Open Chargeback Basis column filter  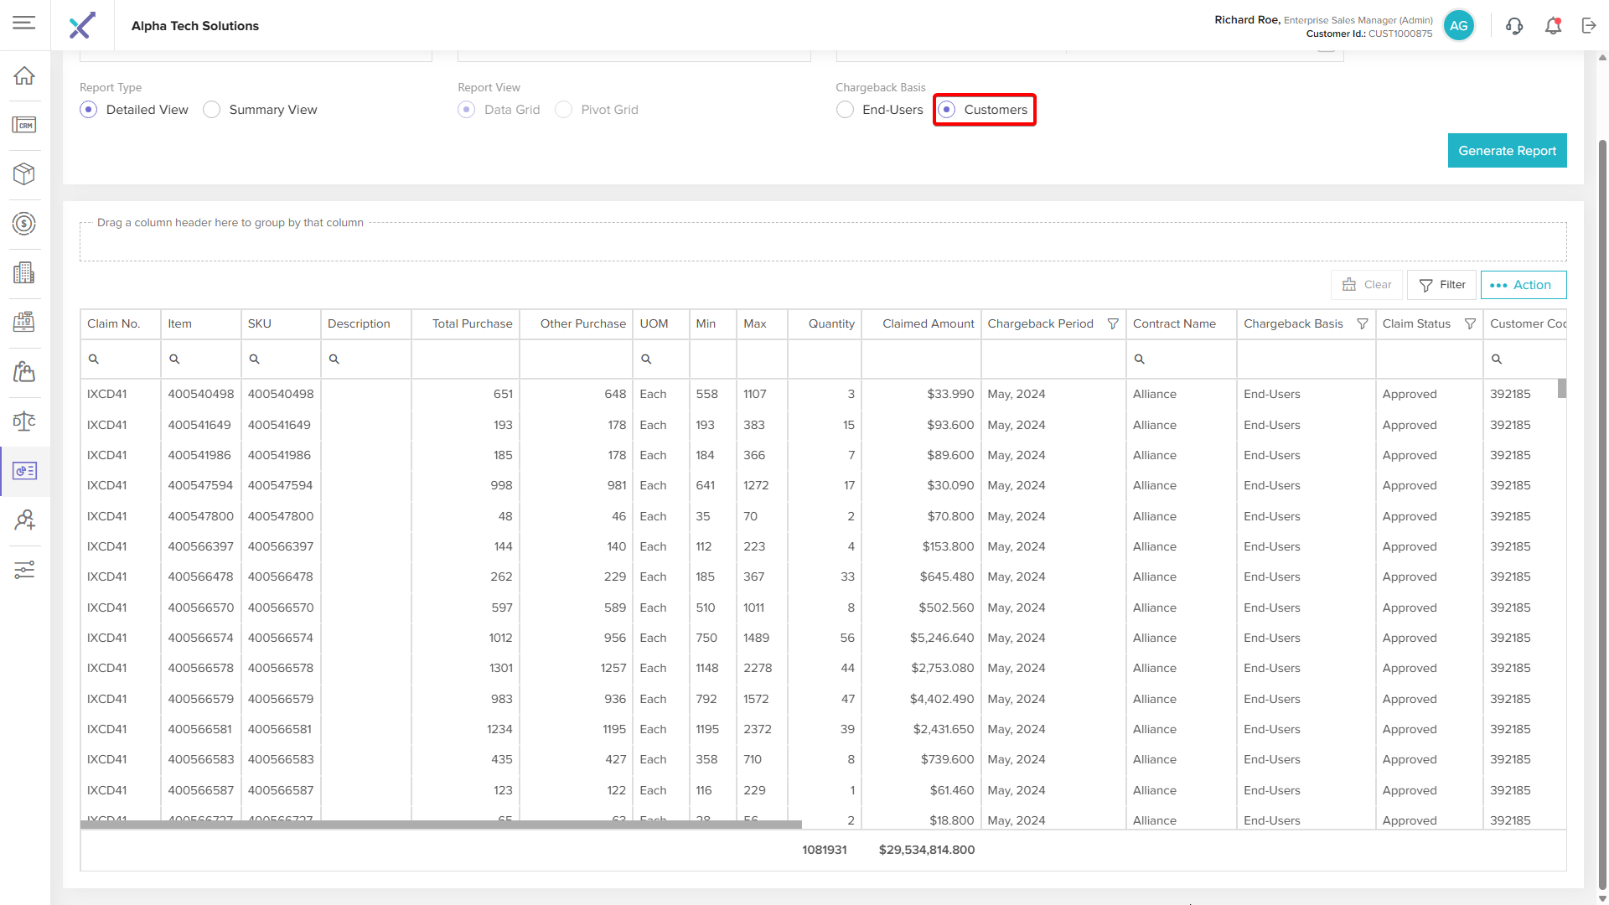(x=1363, y=323)
